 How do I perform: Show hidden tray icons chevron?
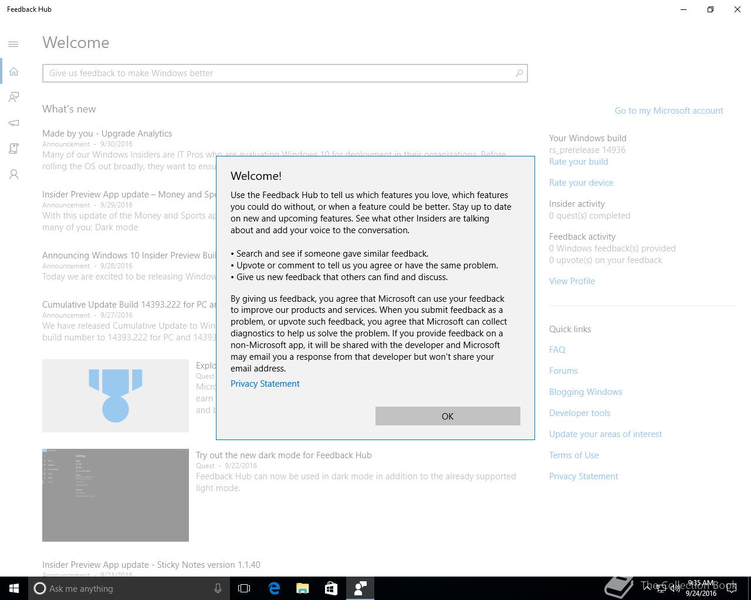[647, 588]
